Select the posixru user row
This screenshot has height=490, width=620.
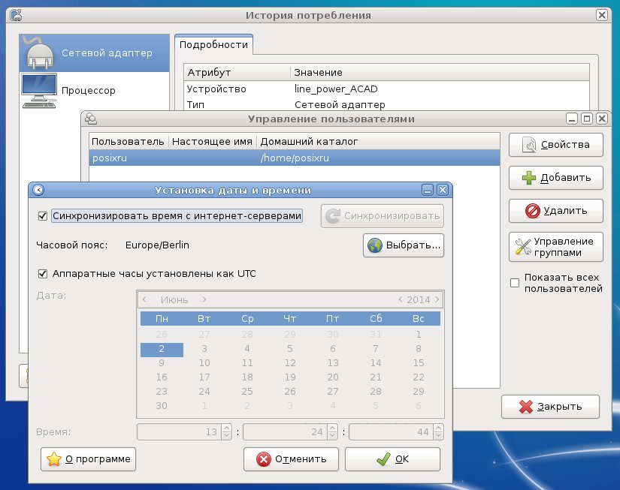(x=294, y=158)
